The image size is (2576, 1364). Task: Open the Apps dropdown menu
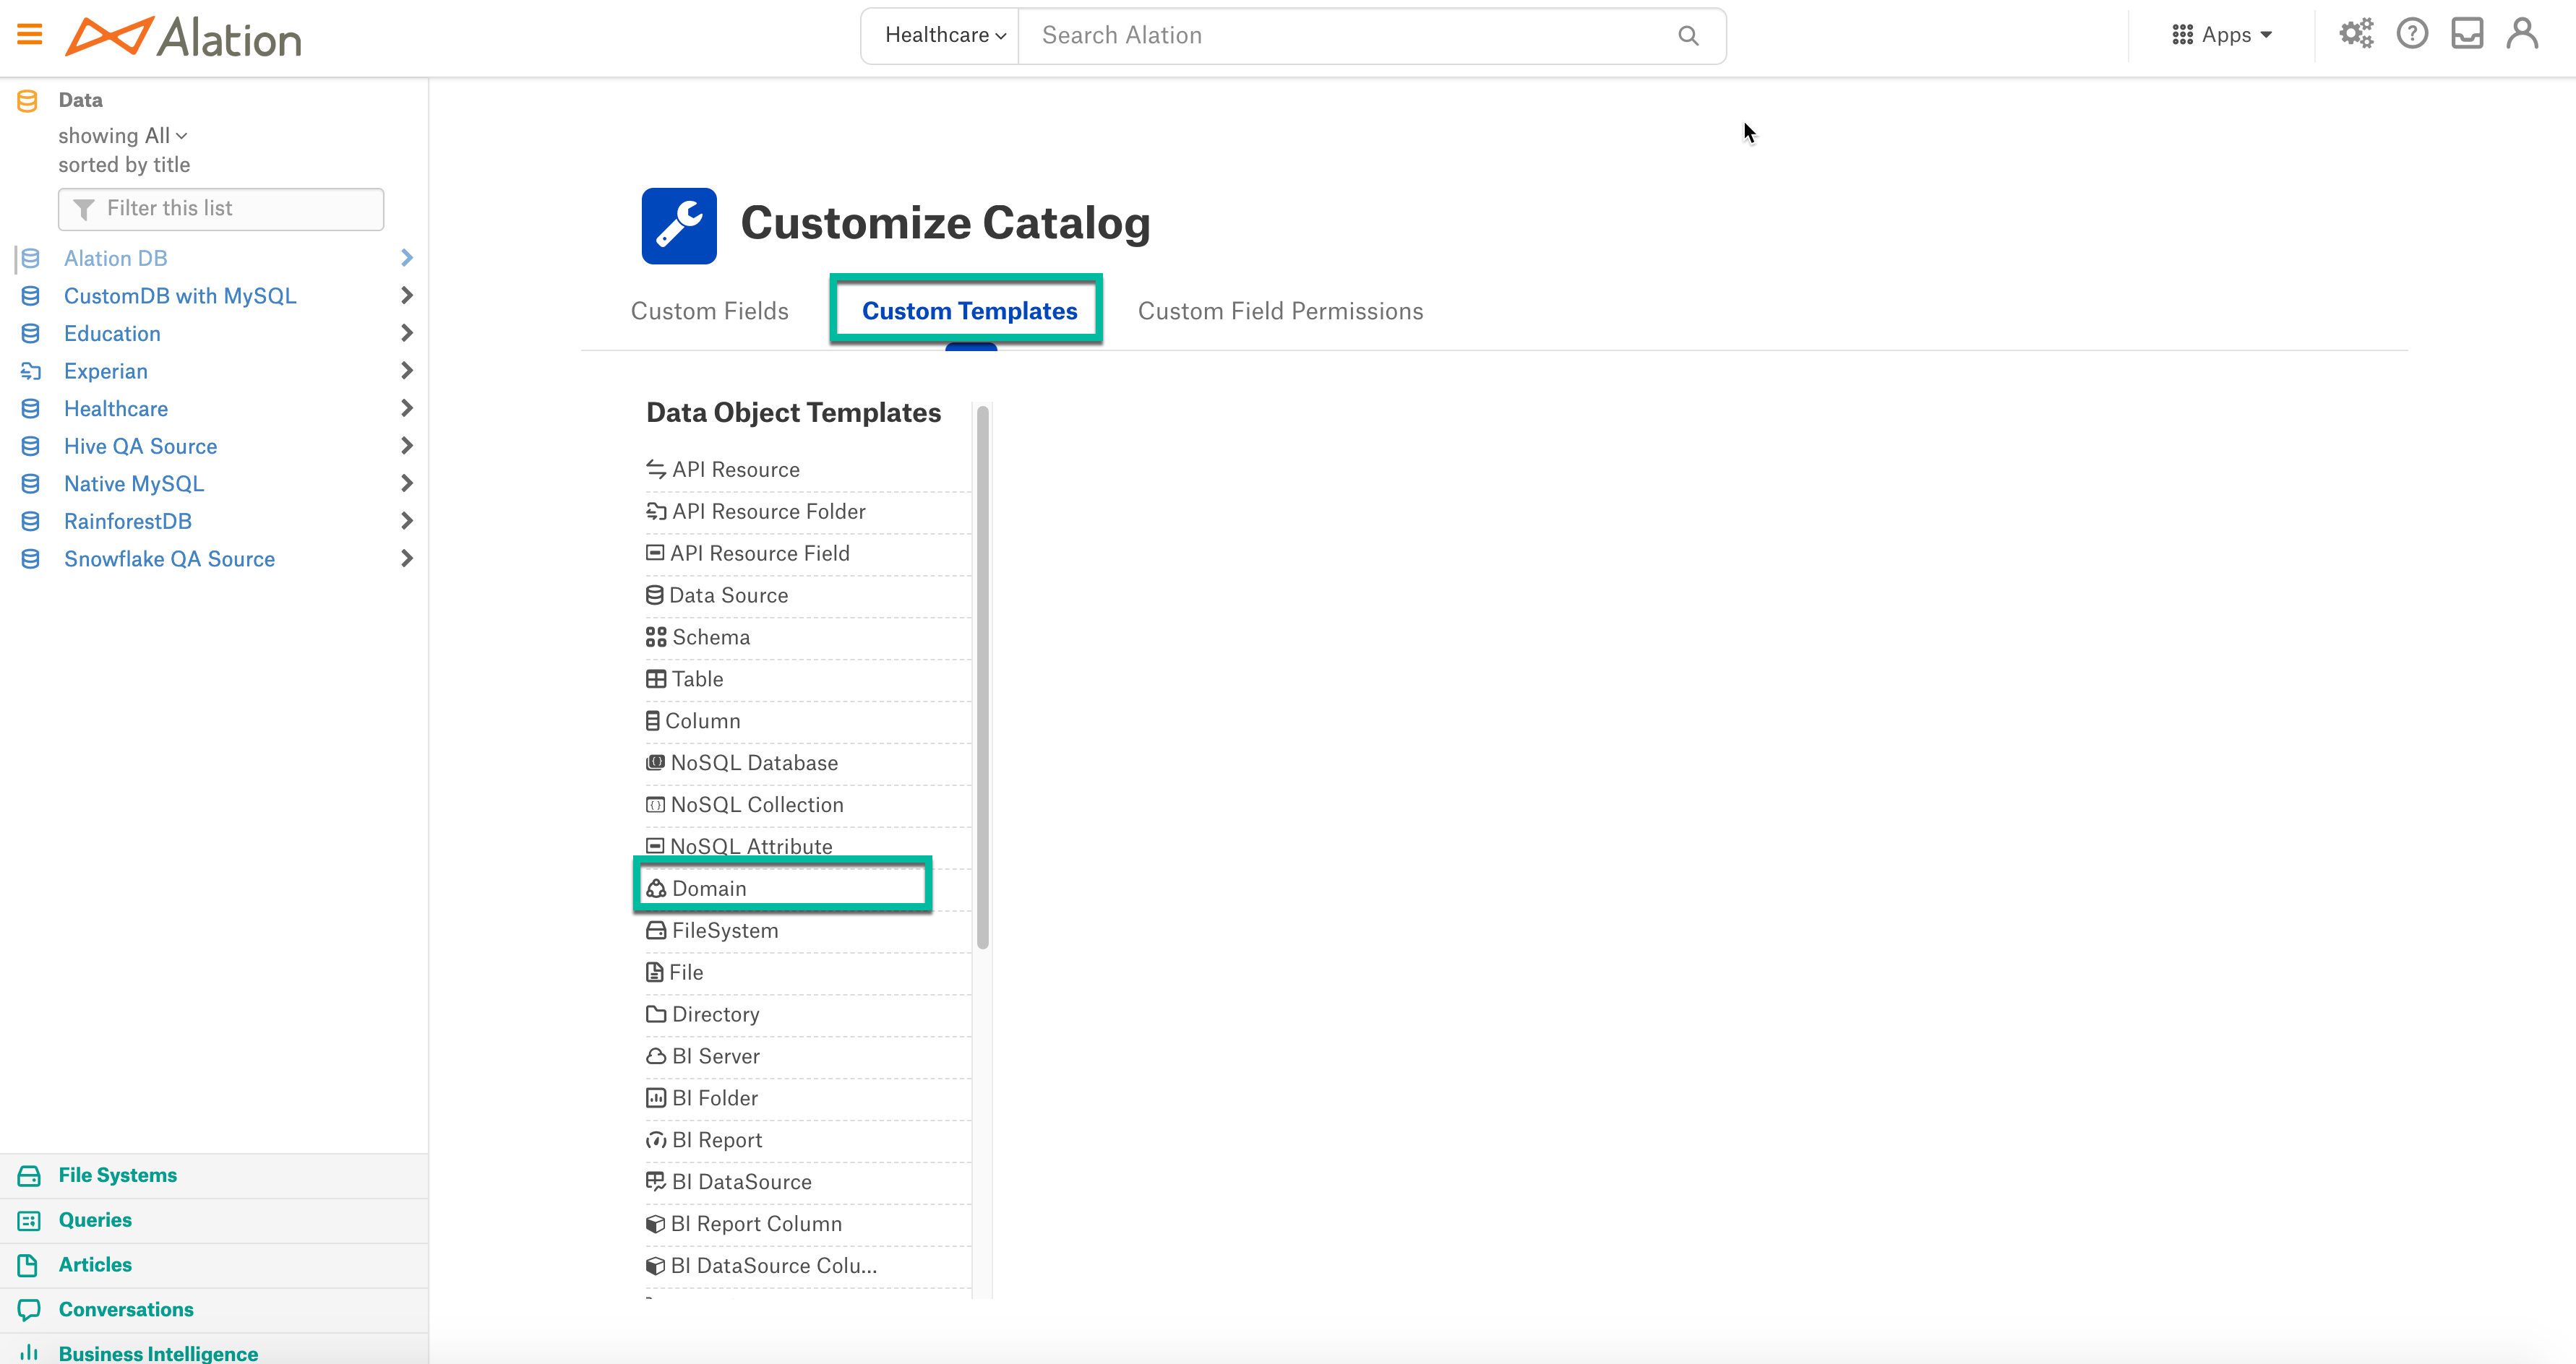pyautogui.click(x=2224, y=35)
